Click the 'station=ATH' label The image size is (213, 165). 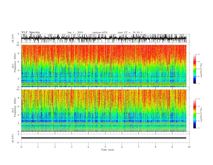(x=100, y=32)
